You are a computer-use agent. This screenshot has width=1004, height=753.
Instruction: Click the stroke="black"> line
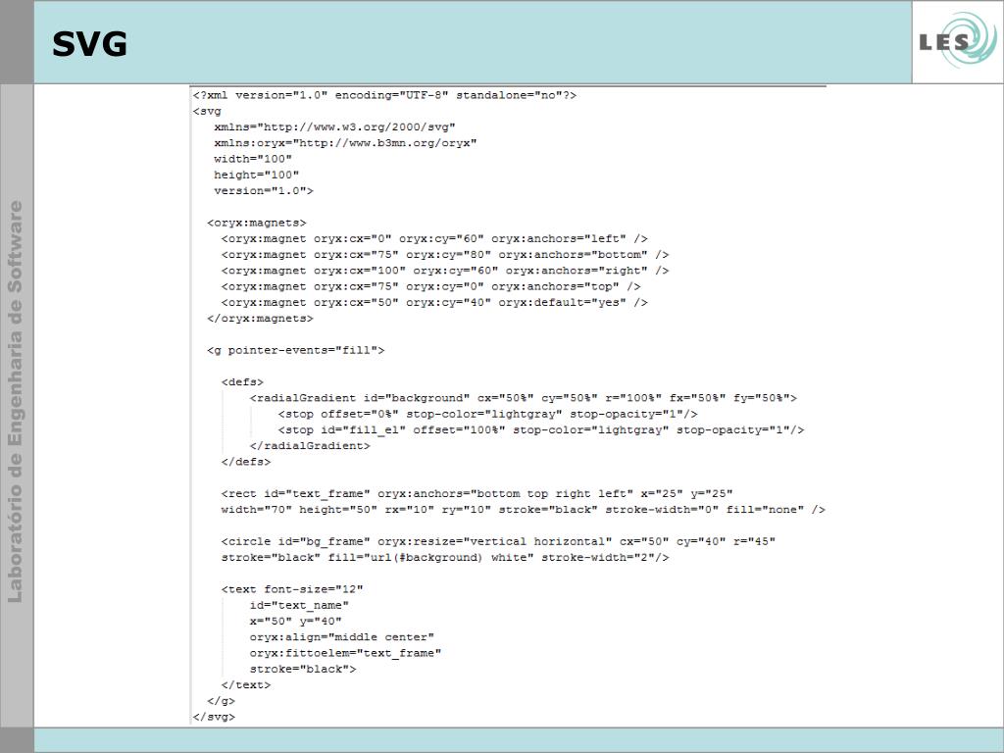click(303, 669)
